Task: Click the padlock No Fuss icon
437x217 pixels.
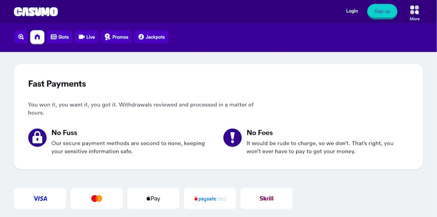Action: [37, 137]
